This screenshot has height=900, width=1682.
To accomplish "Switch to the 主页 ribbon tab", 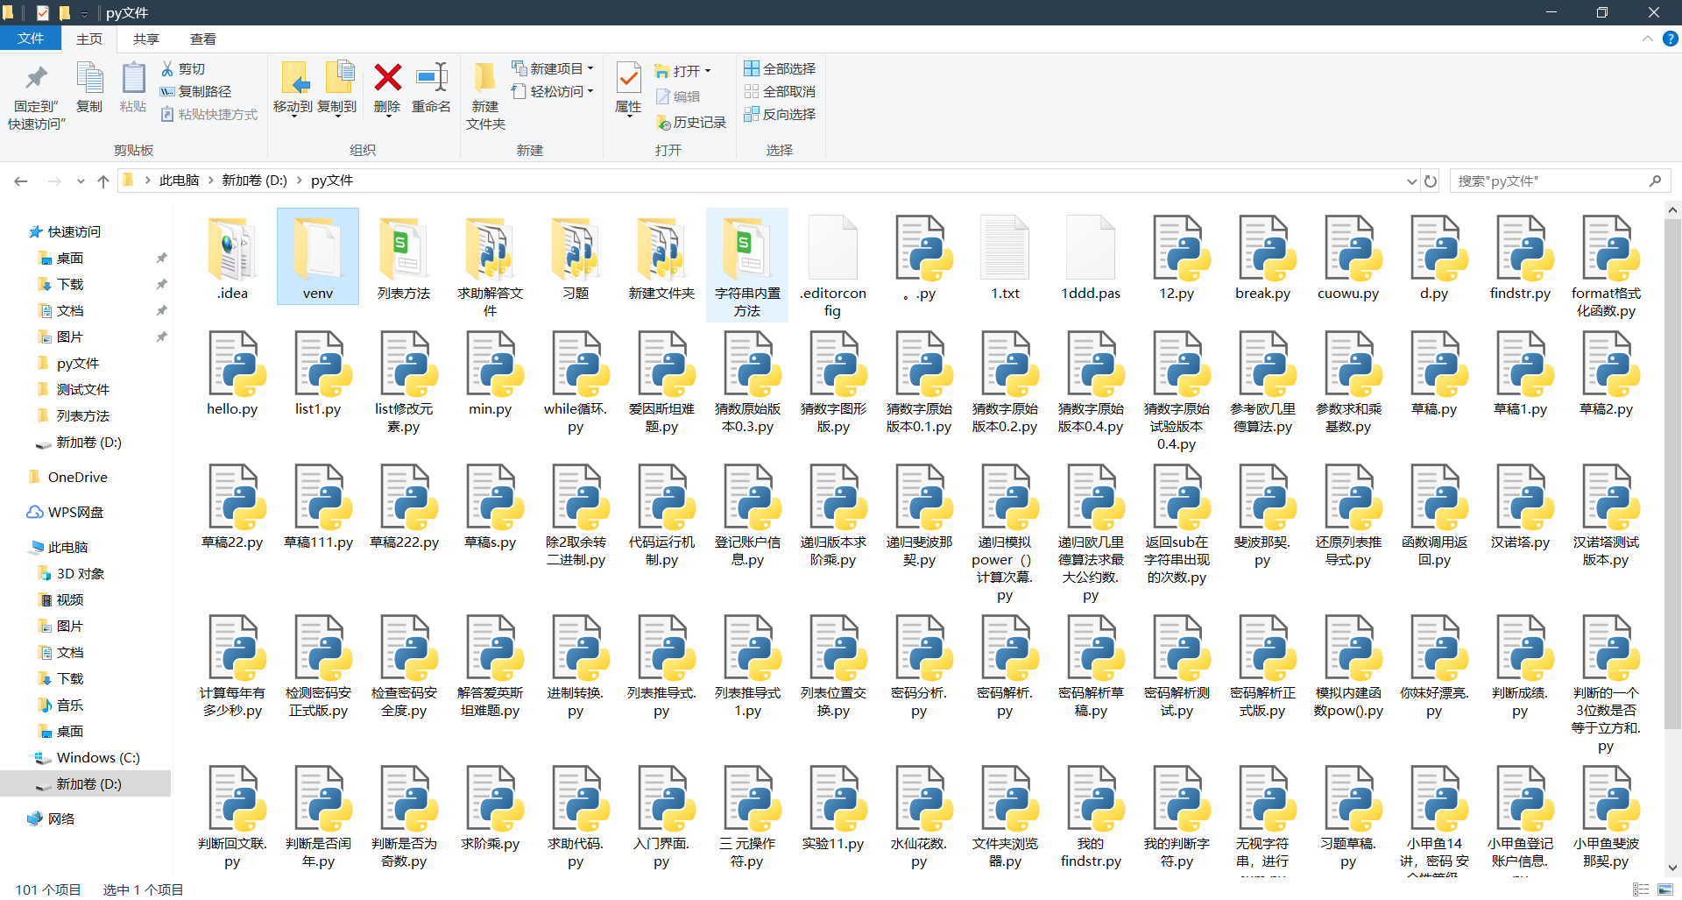I will [x=89, y=39].
